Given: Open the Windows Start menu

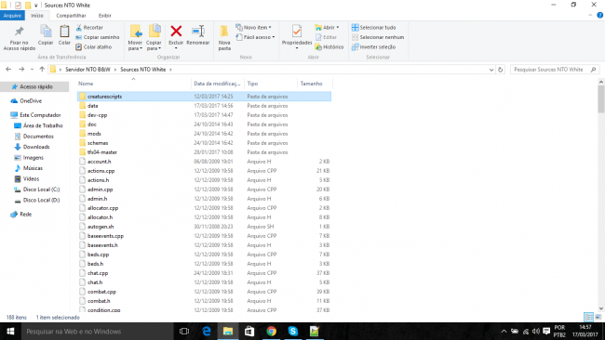Looking at the screenshot, I should (10, 331).
